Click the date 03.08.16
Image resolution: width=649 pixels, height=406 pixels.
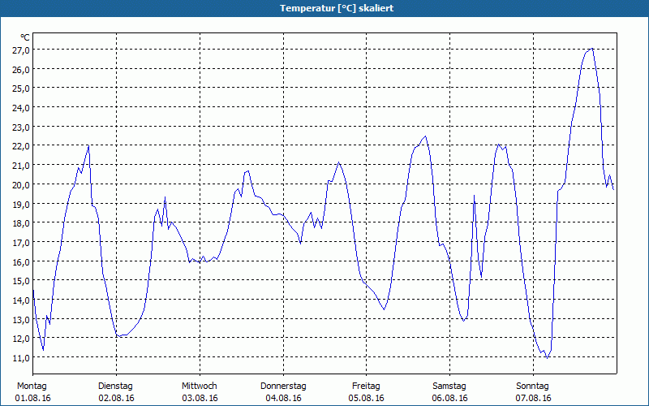(x=200, y=398)
